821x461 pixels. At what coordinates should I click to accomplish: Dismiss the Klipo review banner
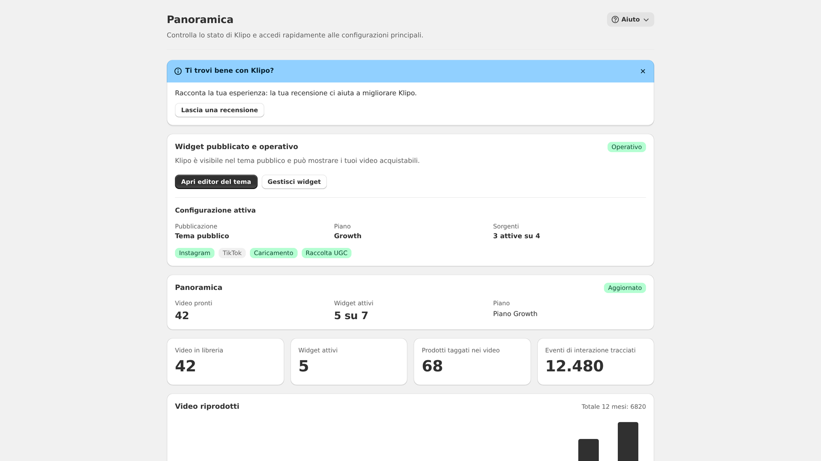(643, 71)
